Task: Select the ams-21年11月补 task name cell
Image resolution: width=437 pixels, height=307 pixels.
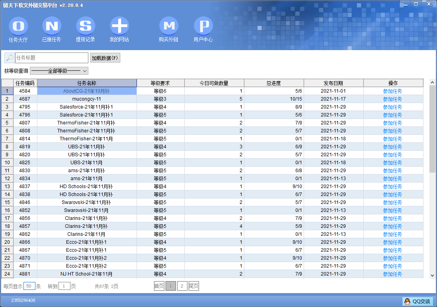Action: (x=87, y=171)
